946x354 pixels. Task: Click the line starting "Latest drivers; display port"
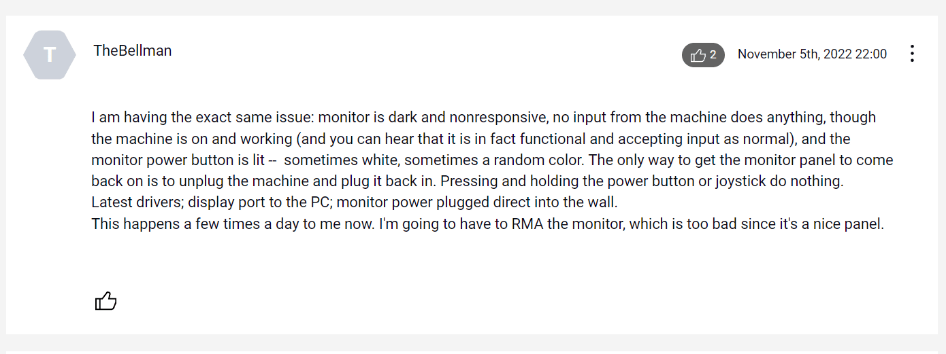pos(355,202)
